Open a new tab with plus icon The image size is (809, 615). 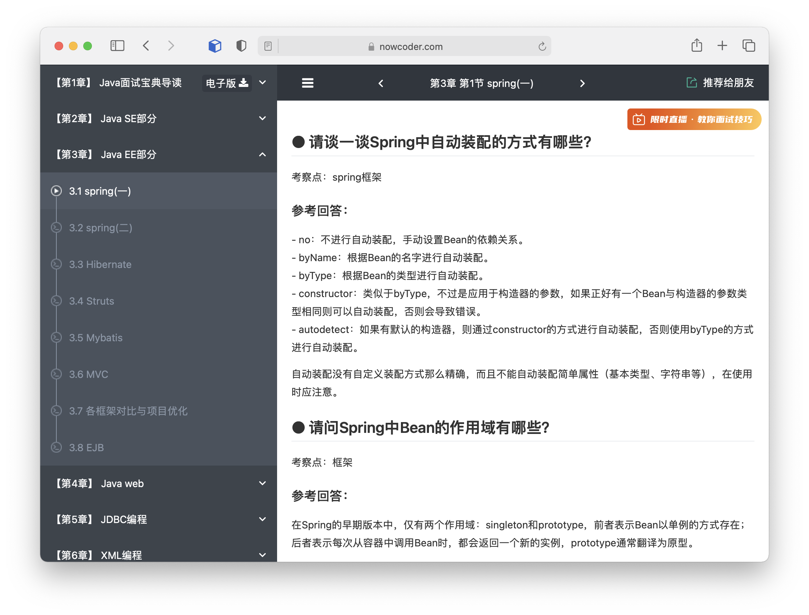[x=722, y=46]
